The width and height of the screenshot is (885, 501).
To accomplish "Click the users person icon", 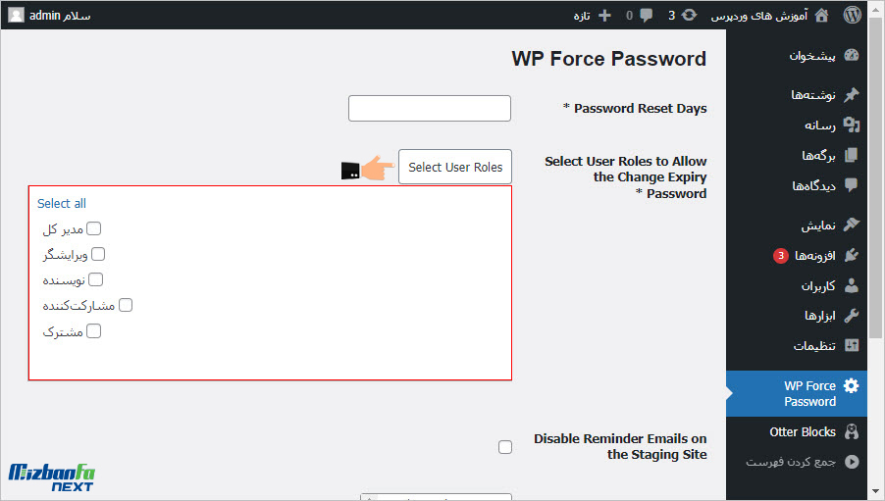I will click(851, 285).
